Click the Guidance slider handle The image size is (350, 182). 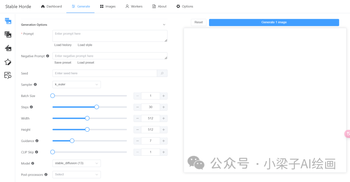(72, 141)
